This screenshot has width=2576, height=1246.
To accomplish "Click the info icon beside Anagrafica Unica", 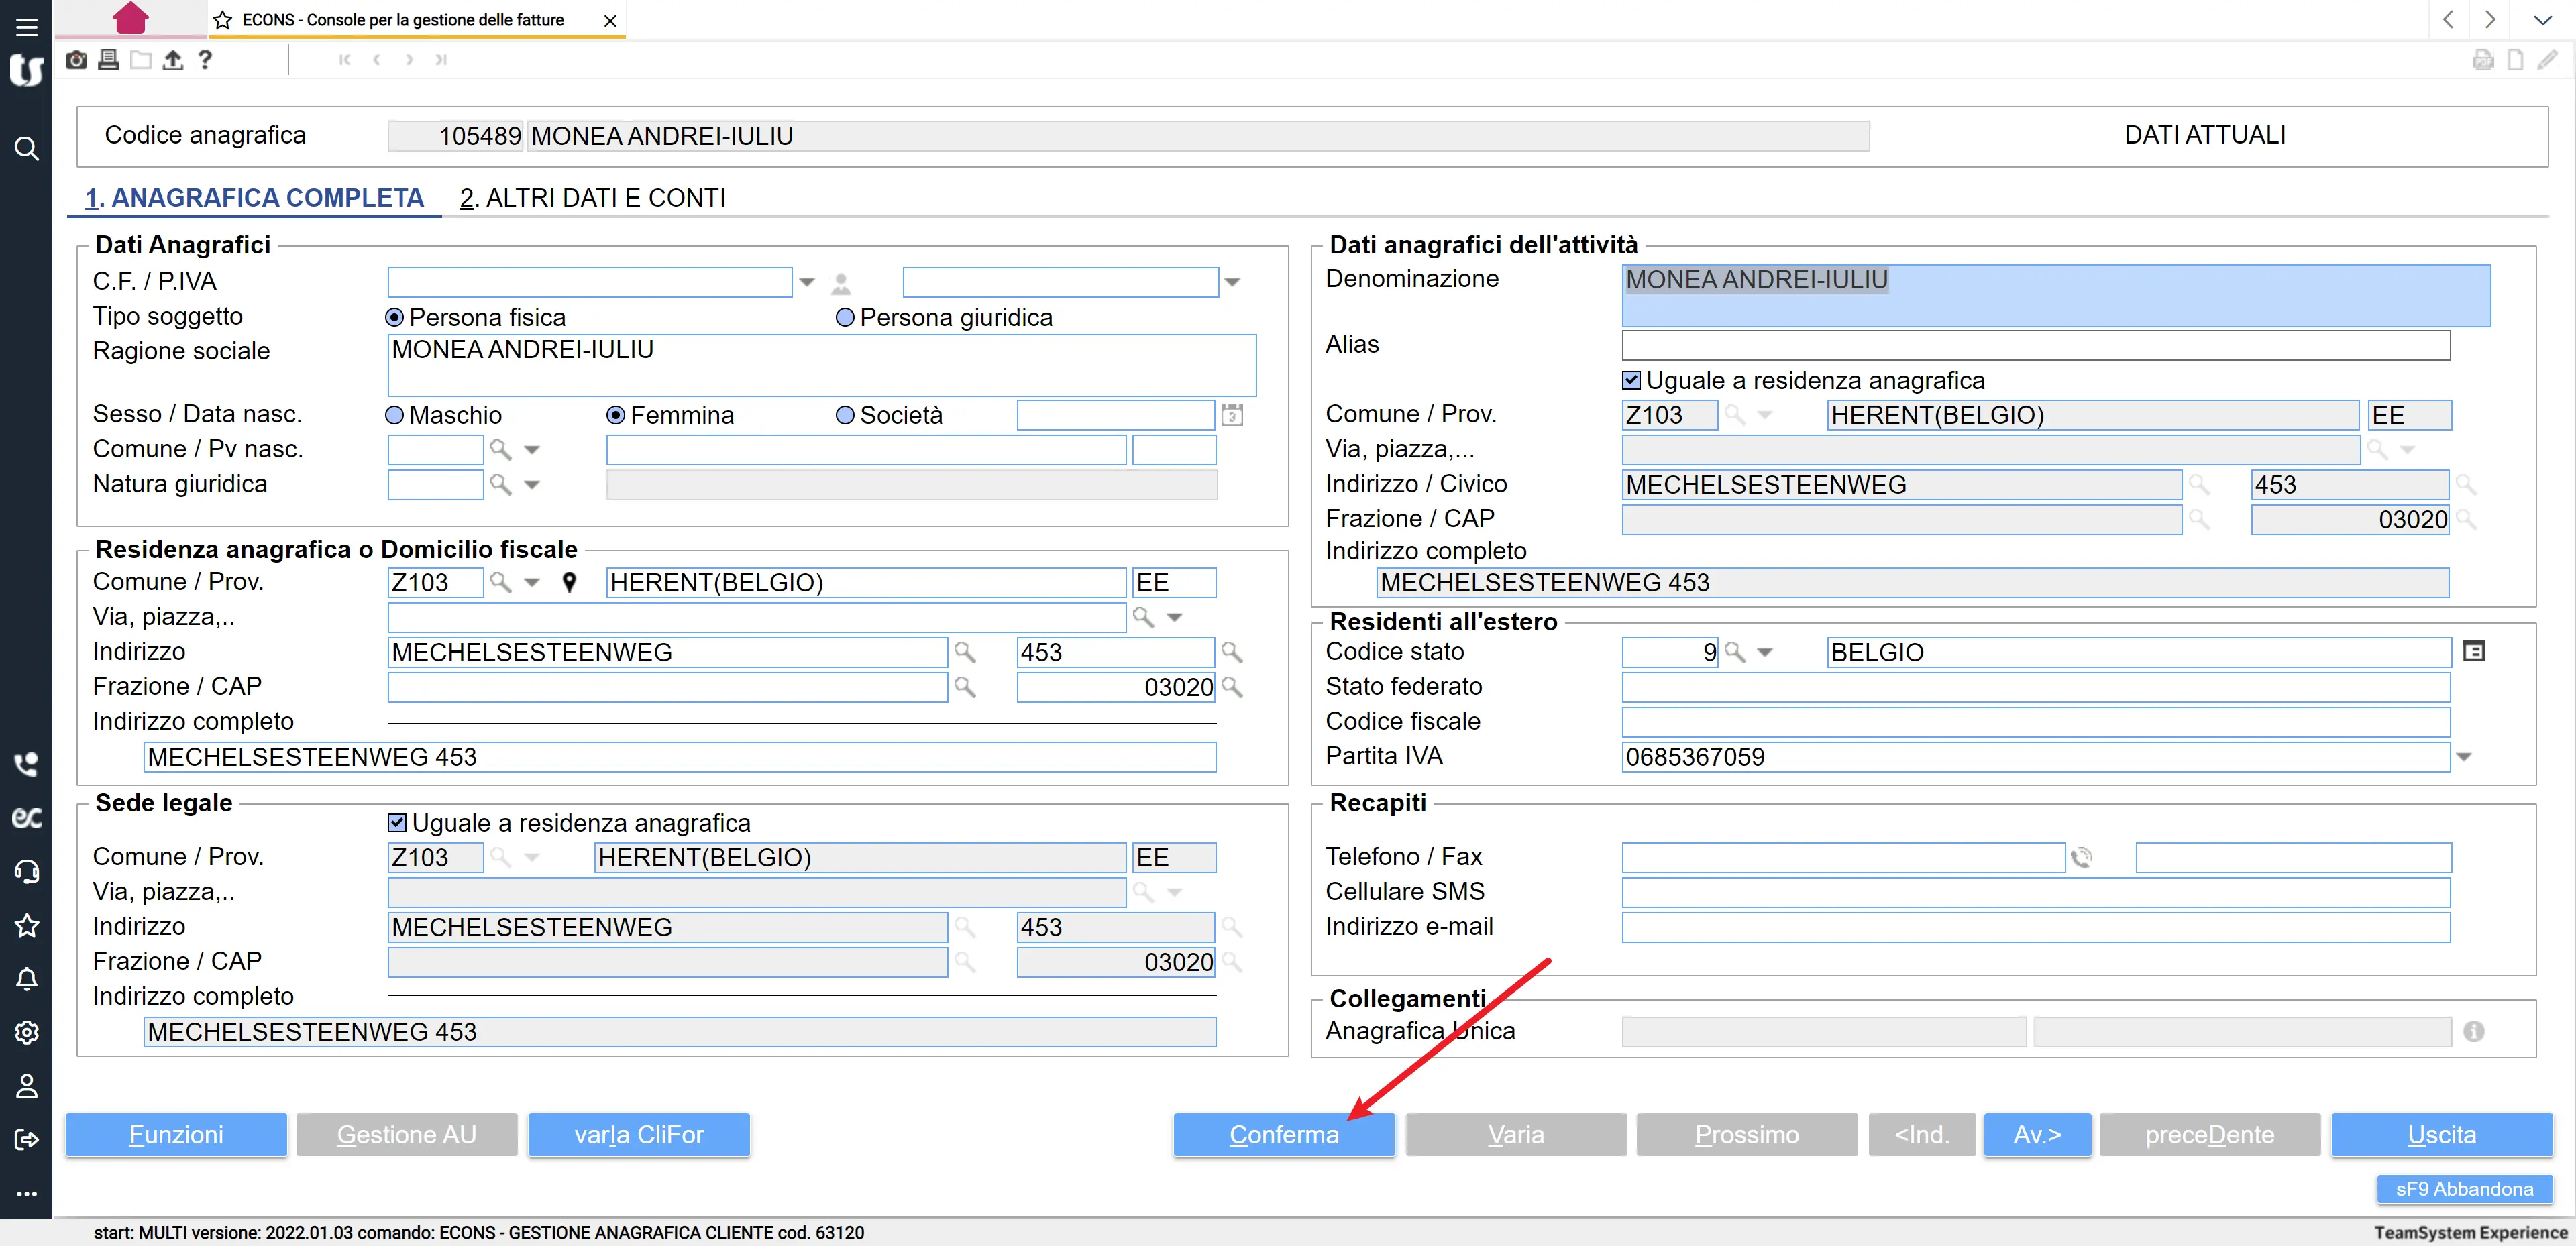I will [x=2473, y=1032].
